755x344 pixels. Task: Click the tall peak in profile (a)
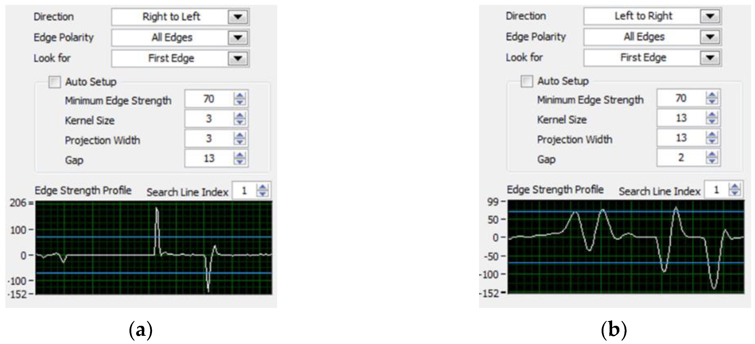coord(157,211)
